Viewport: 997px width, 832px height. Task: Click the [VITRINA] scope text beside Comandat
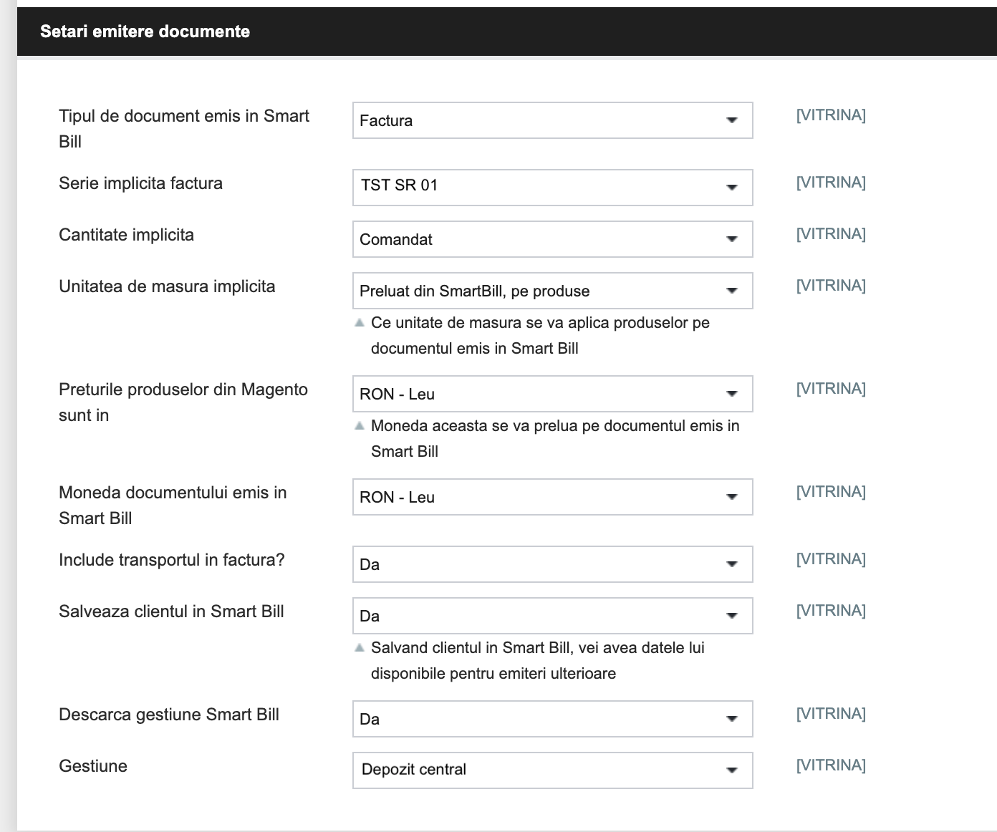[831, 234]
